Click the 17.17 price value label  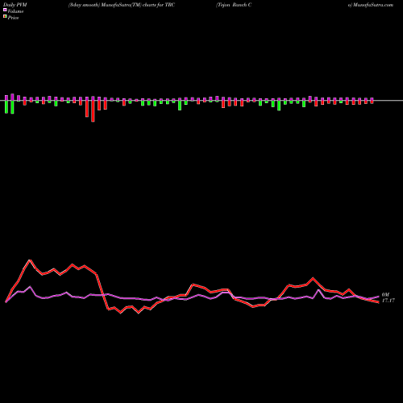pyautogui.click(x=388, y=301)
